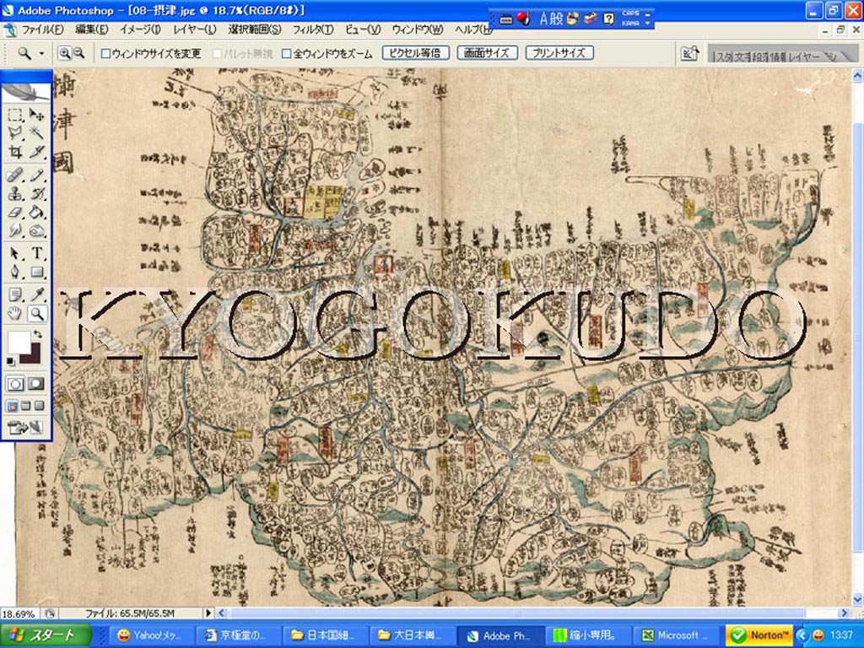Screen dimensions: 864x648
Task: Click the zoom in magnifier in options bar
Action: pos(64,53)
